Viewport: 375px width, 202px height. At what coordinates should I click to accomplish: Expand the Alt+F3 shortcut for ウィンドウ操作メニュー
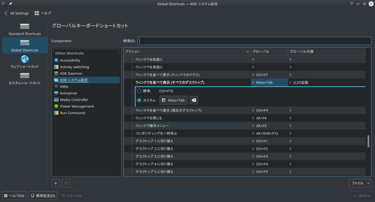pyautogui.click(x=253, y=126)
